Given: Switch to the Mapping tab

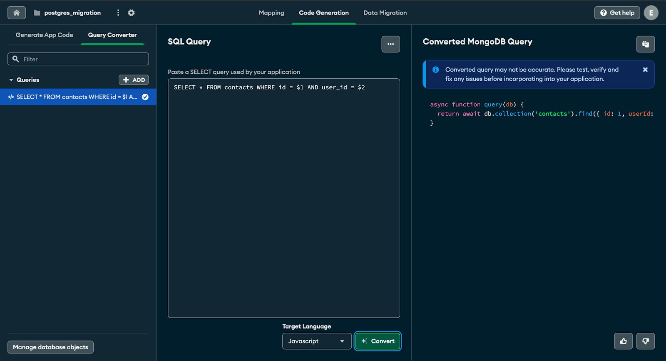Looking at the screenshot, I should [x=271, y=13].
